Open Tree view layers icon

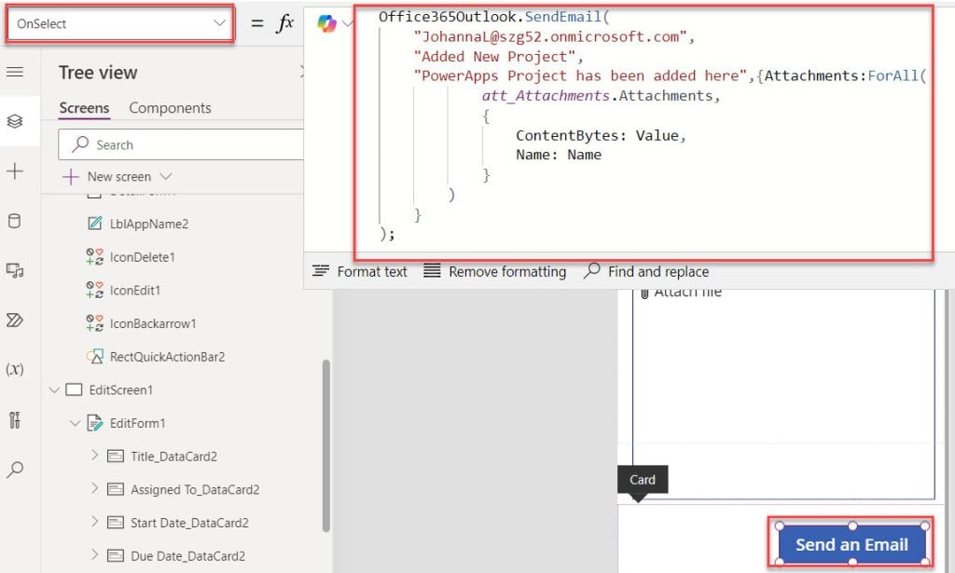pos(15,121)
